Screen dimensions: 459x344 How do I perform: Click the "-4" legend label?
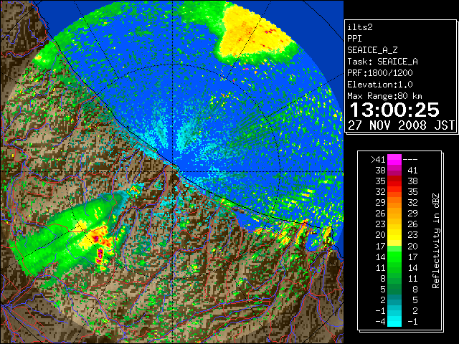(380, 321)
